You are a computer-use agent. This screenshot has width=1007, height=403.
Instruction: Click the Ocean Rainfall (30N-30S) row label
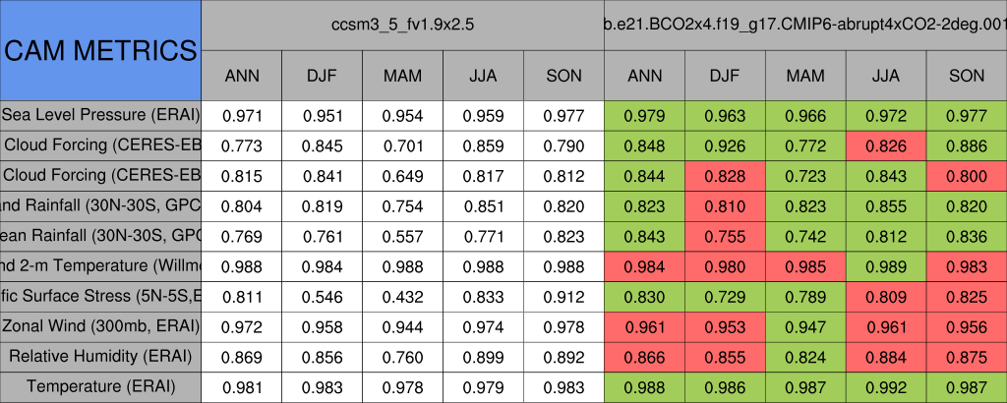click(100, 236)
